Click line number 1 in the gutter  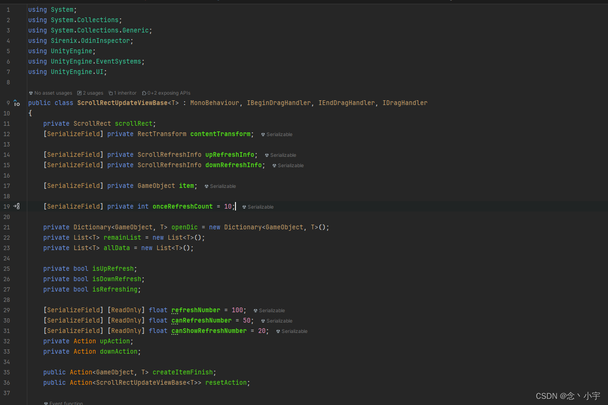[x=8, y=10]
